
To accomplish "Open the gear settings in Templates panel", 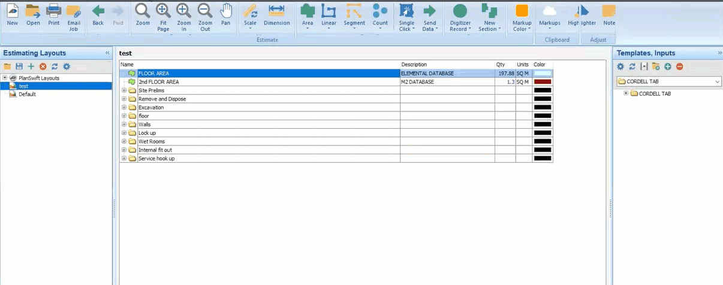I will [620, 66].
